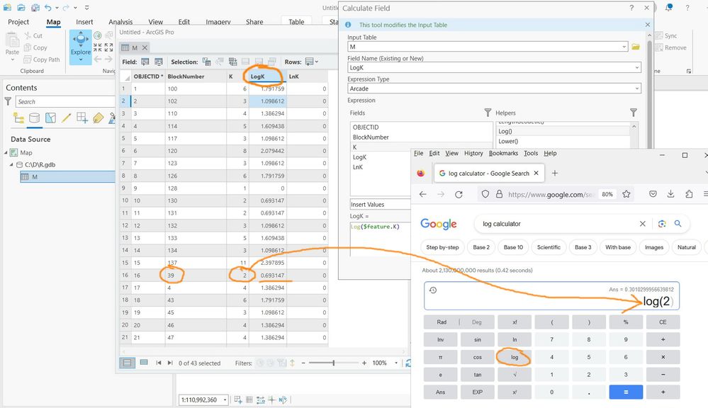The image size is (708, 408).
Task: Toggle the Inv functions on calculator
Action: (x=442, y=339)
